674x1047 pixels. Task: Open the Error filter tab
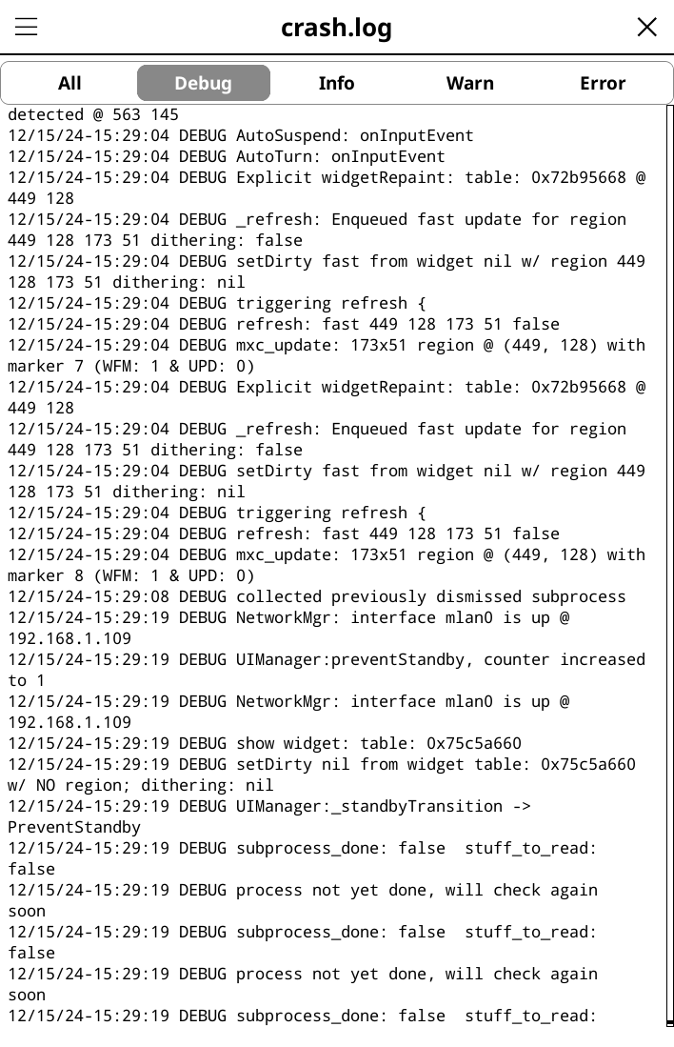[603, 83]
